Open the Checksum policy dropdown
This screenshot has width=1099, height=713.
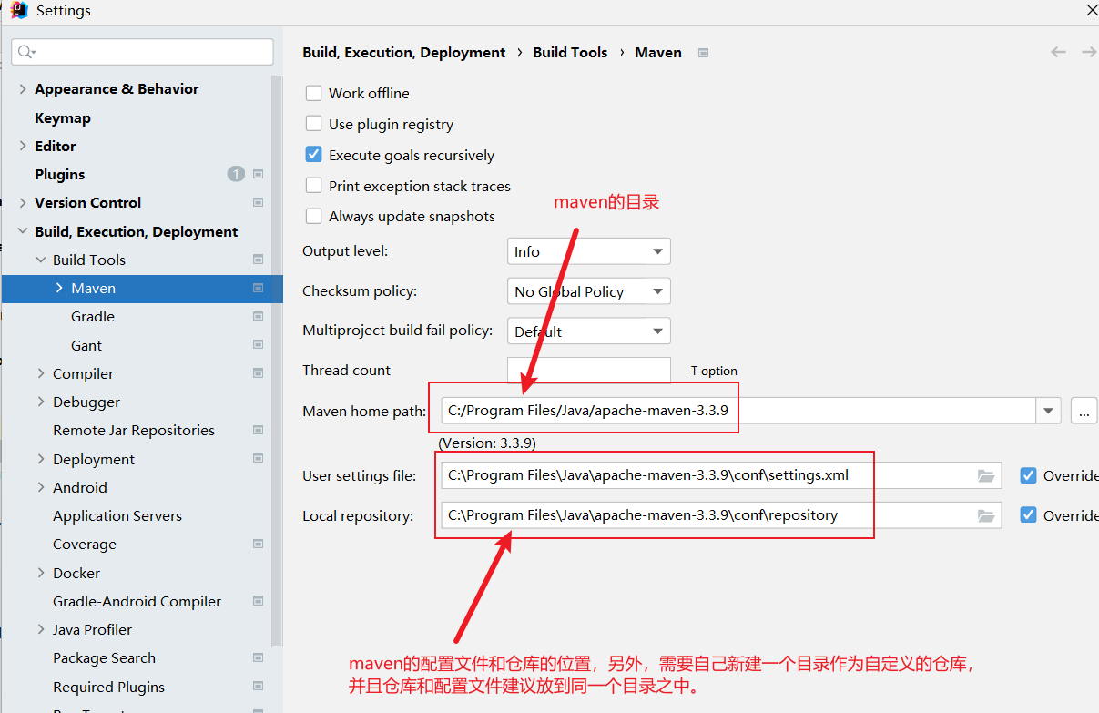coord(588,291)
